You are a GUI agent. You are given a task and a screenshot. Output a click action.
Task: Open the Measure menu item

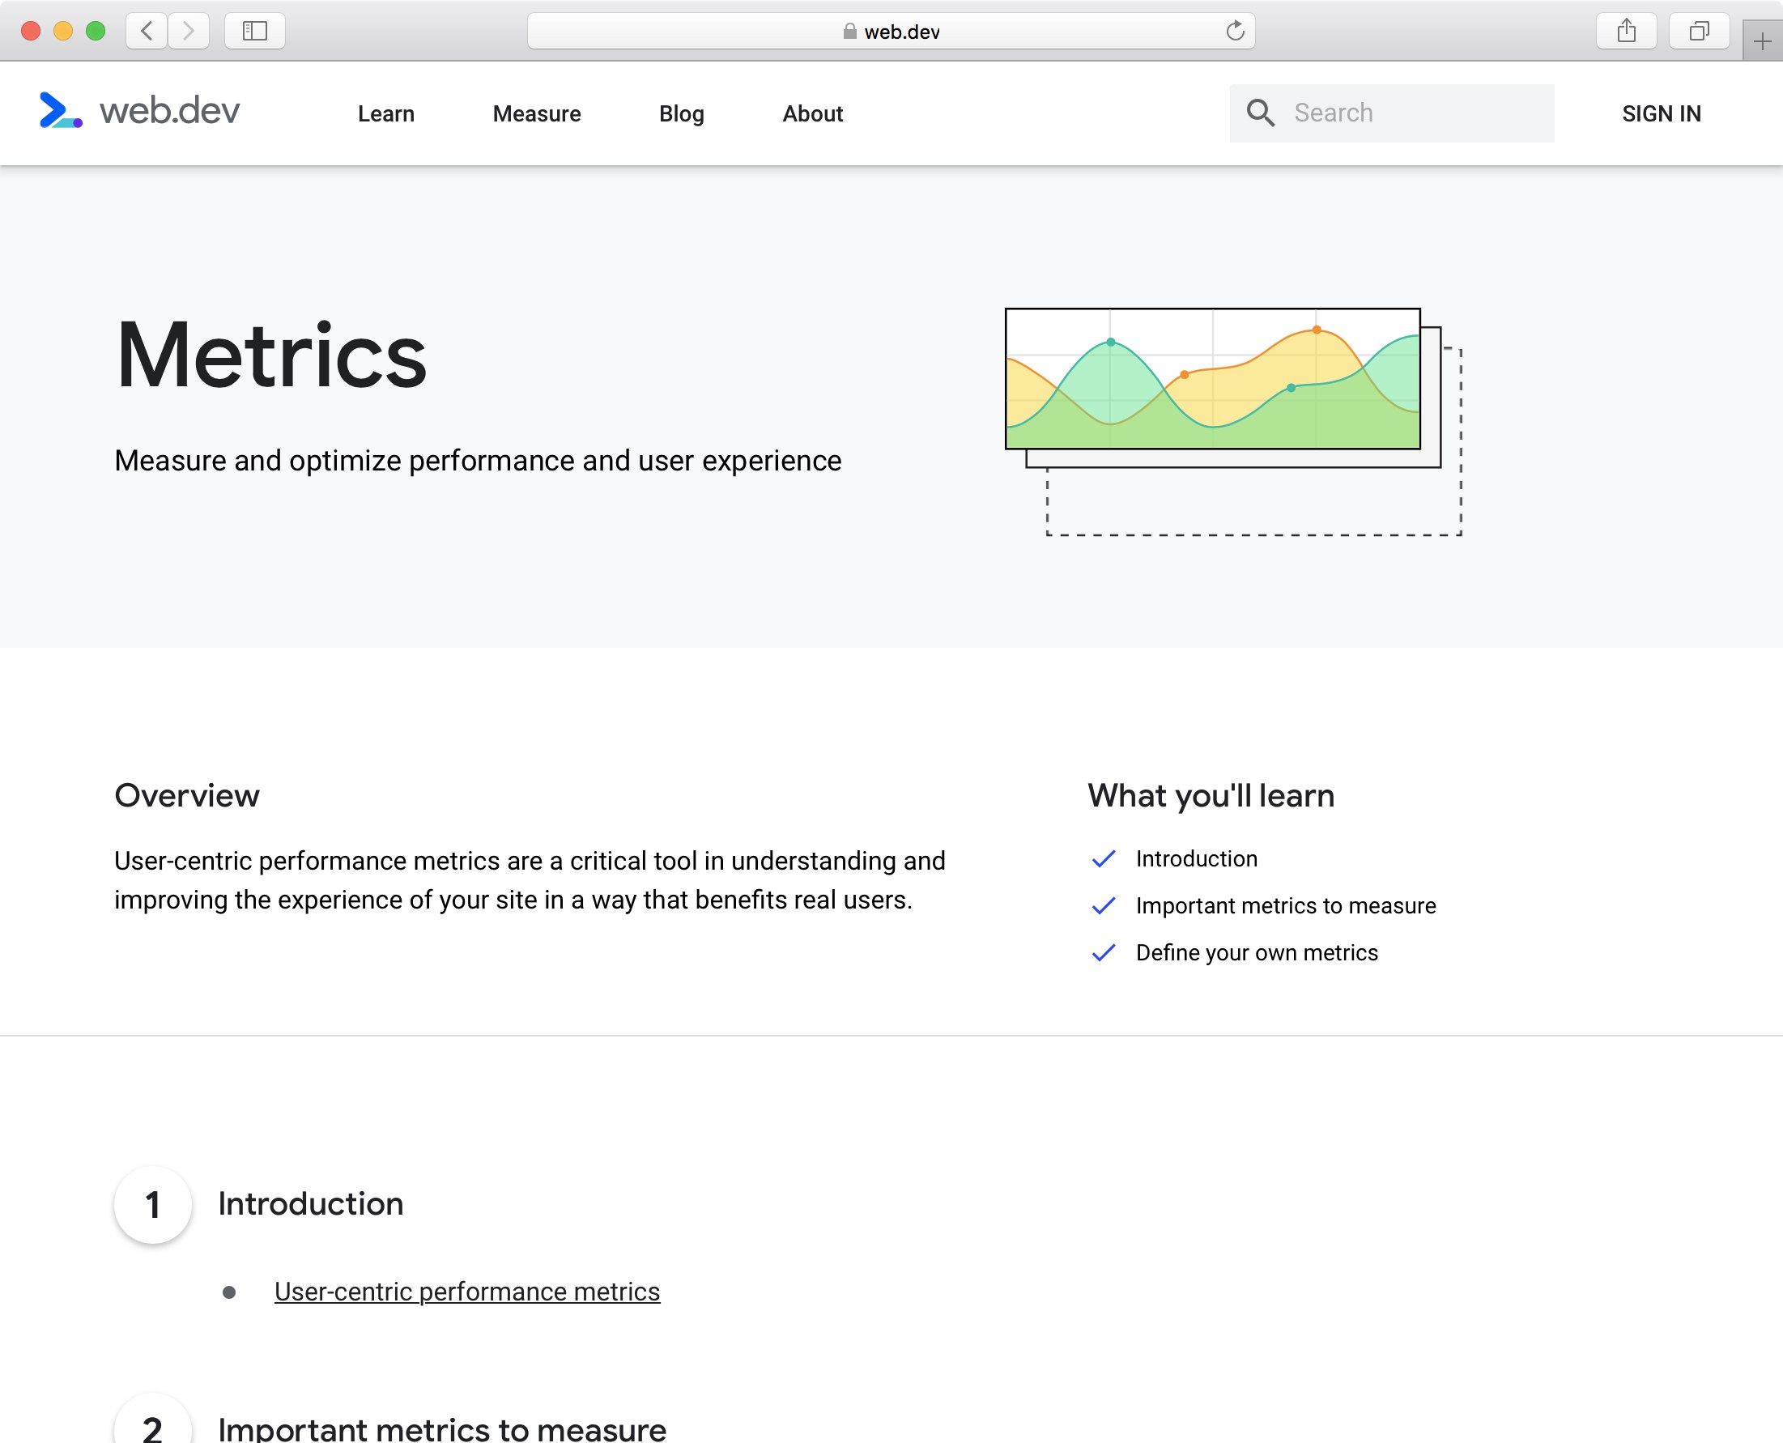pos(536,114)
